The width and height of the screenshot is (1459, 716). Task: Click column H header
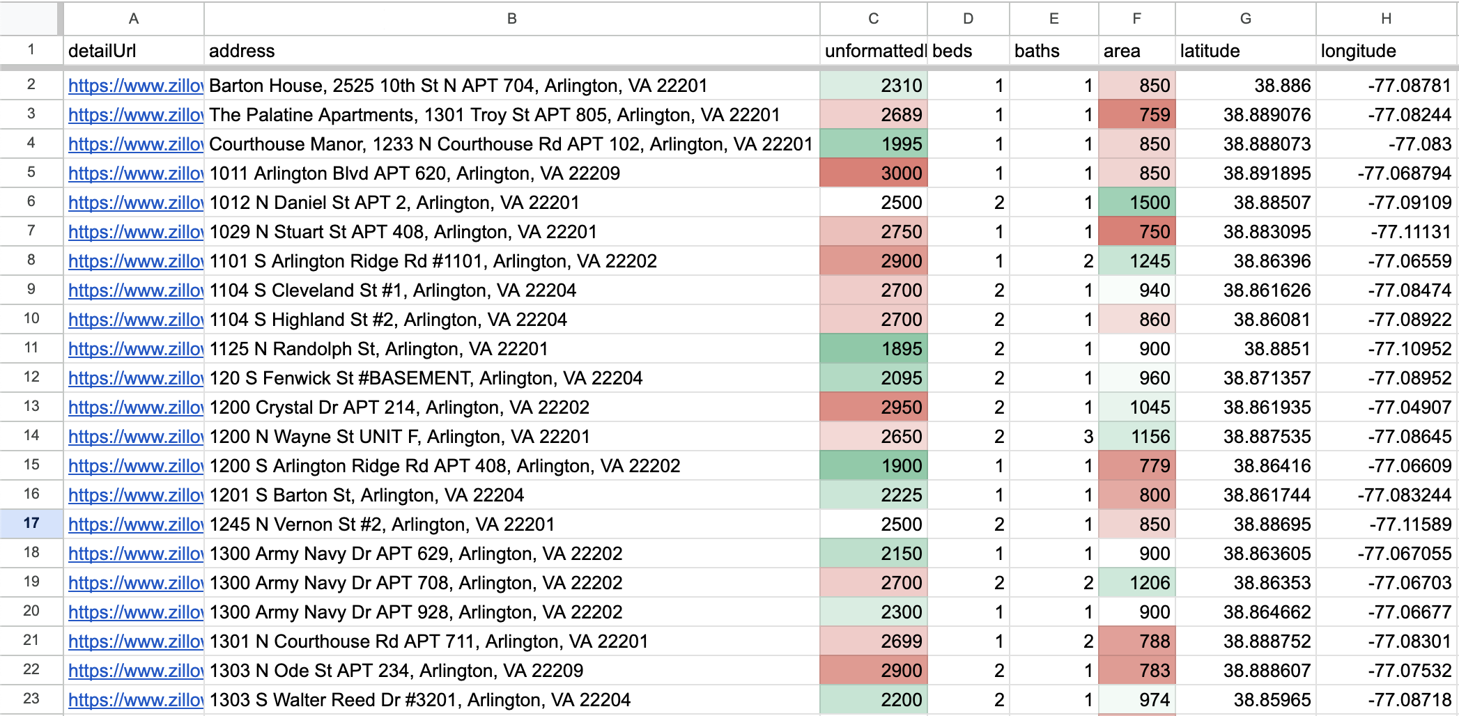[1386, 19]
